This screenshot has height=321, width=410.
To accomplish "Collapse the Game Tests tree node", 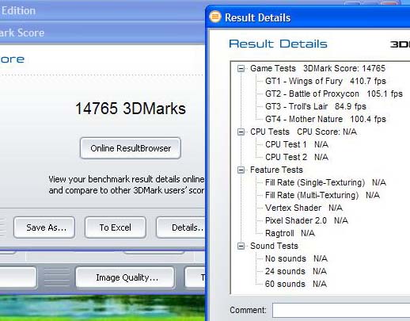I will pyautogui.click(x=241, y=69).
